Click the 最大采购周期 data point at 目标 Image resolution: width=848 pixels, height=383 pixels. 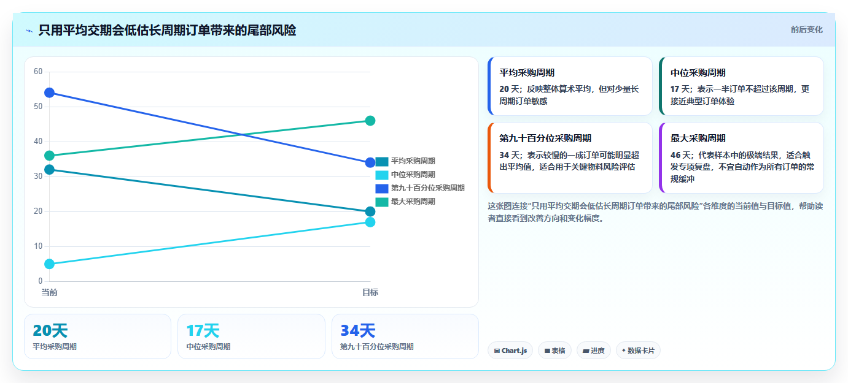point(370,121)
